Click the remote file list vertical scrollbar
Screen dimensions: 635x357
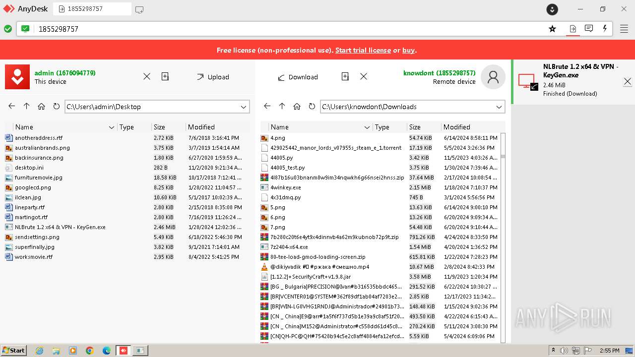503,238
